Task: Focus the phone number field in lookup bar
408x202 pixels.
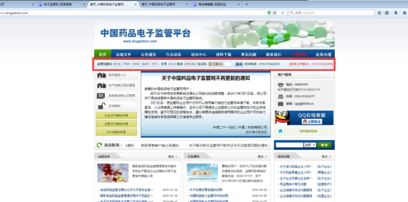Action: click(x=190, y=64)
